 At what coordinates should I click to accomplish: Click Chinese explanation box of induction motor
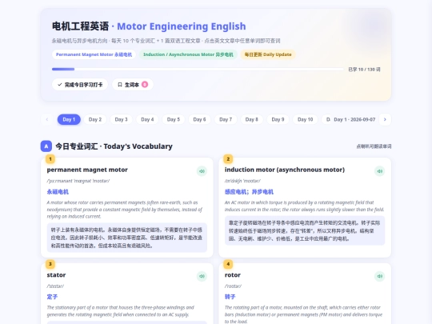(x=305, y=230)
